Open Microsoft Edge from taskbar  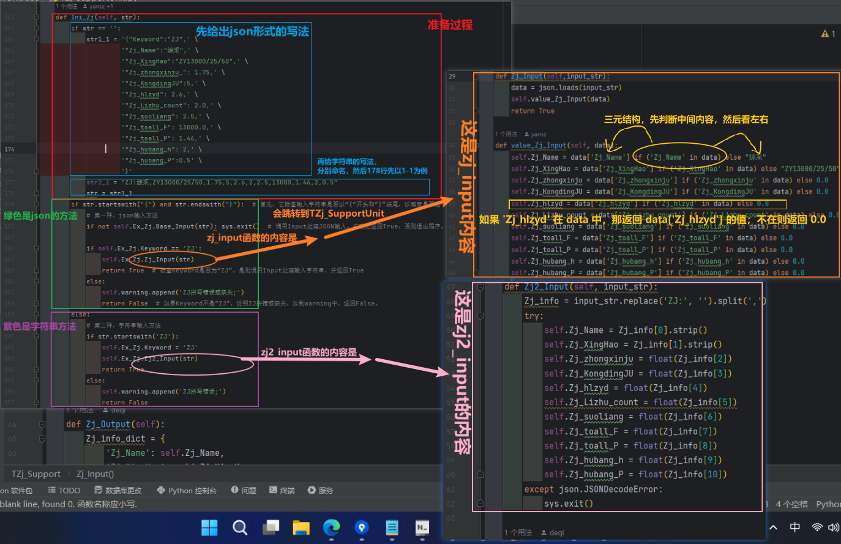pos(331,527)
